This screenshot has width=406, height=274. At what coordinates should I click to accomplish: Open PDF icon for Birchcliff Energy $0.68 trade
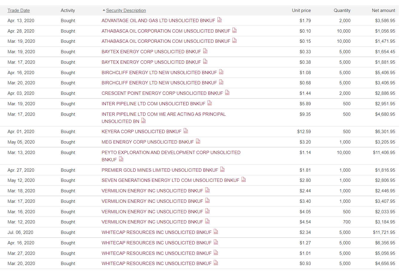[221, 82]
